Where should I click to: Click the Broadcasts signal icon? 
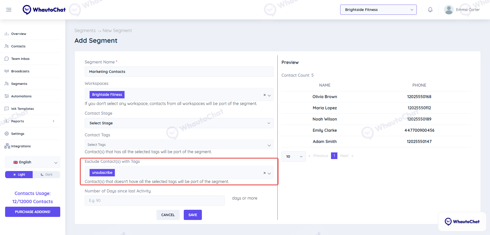tap(7, 71)
